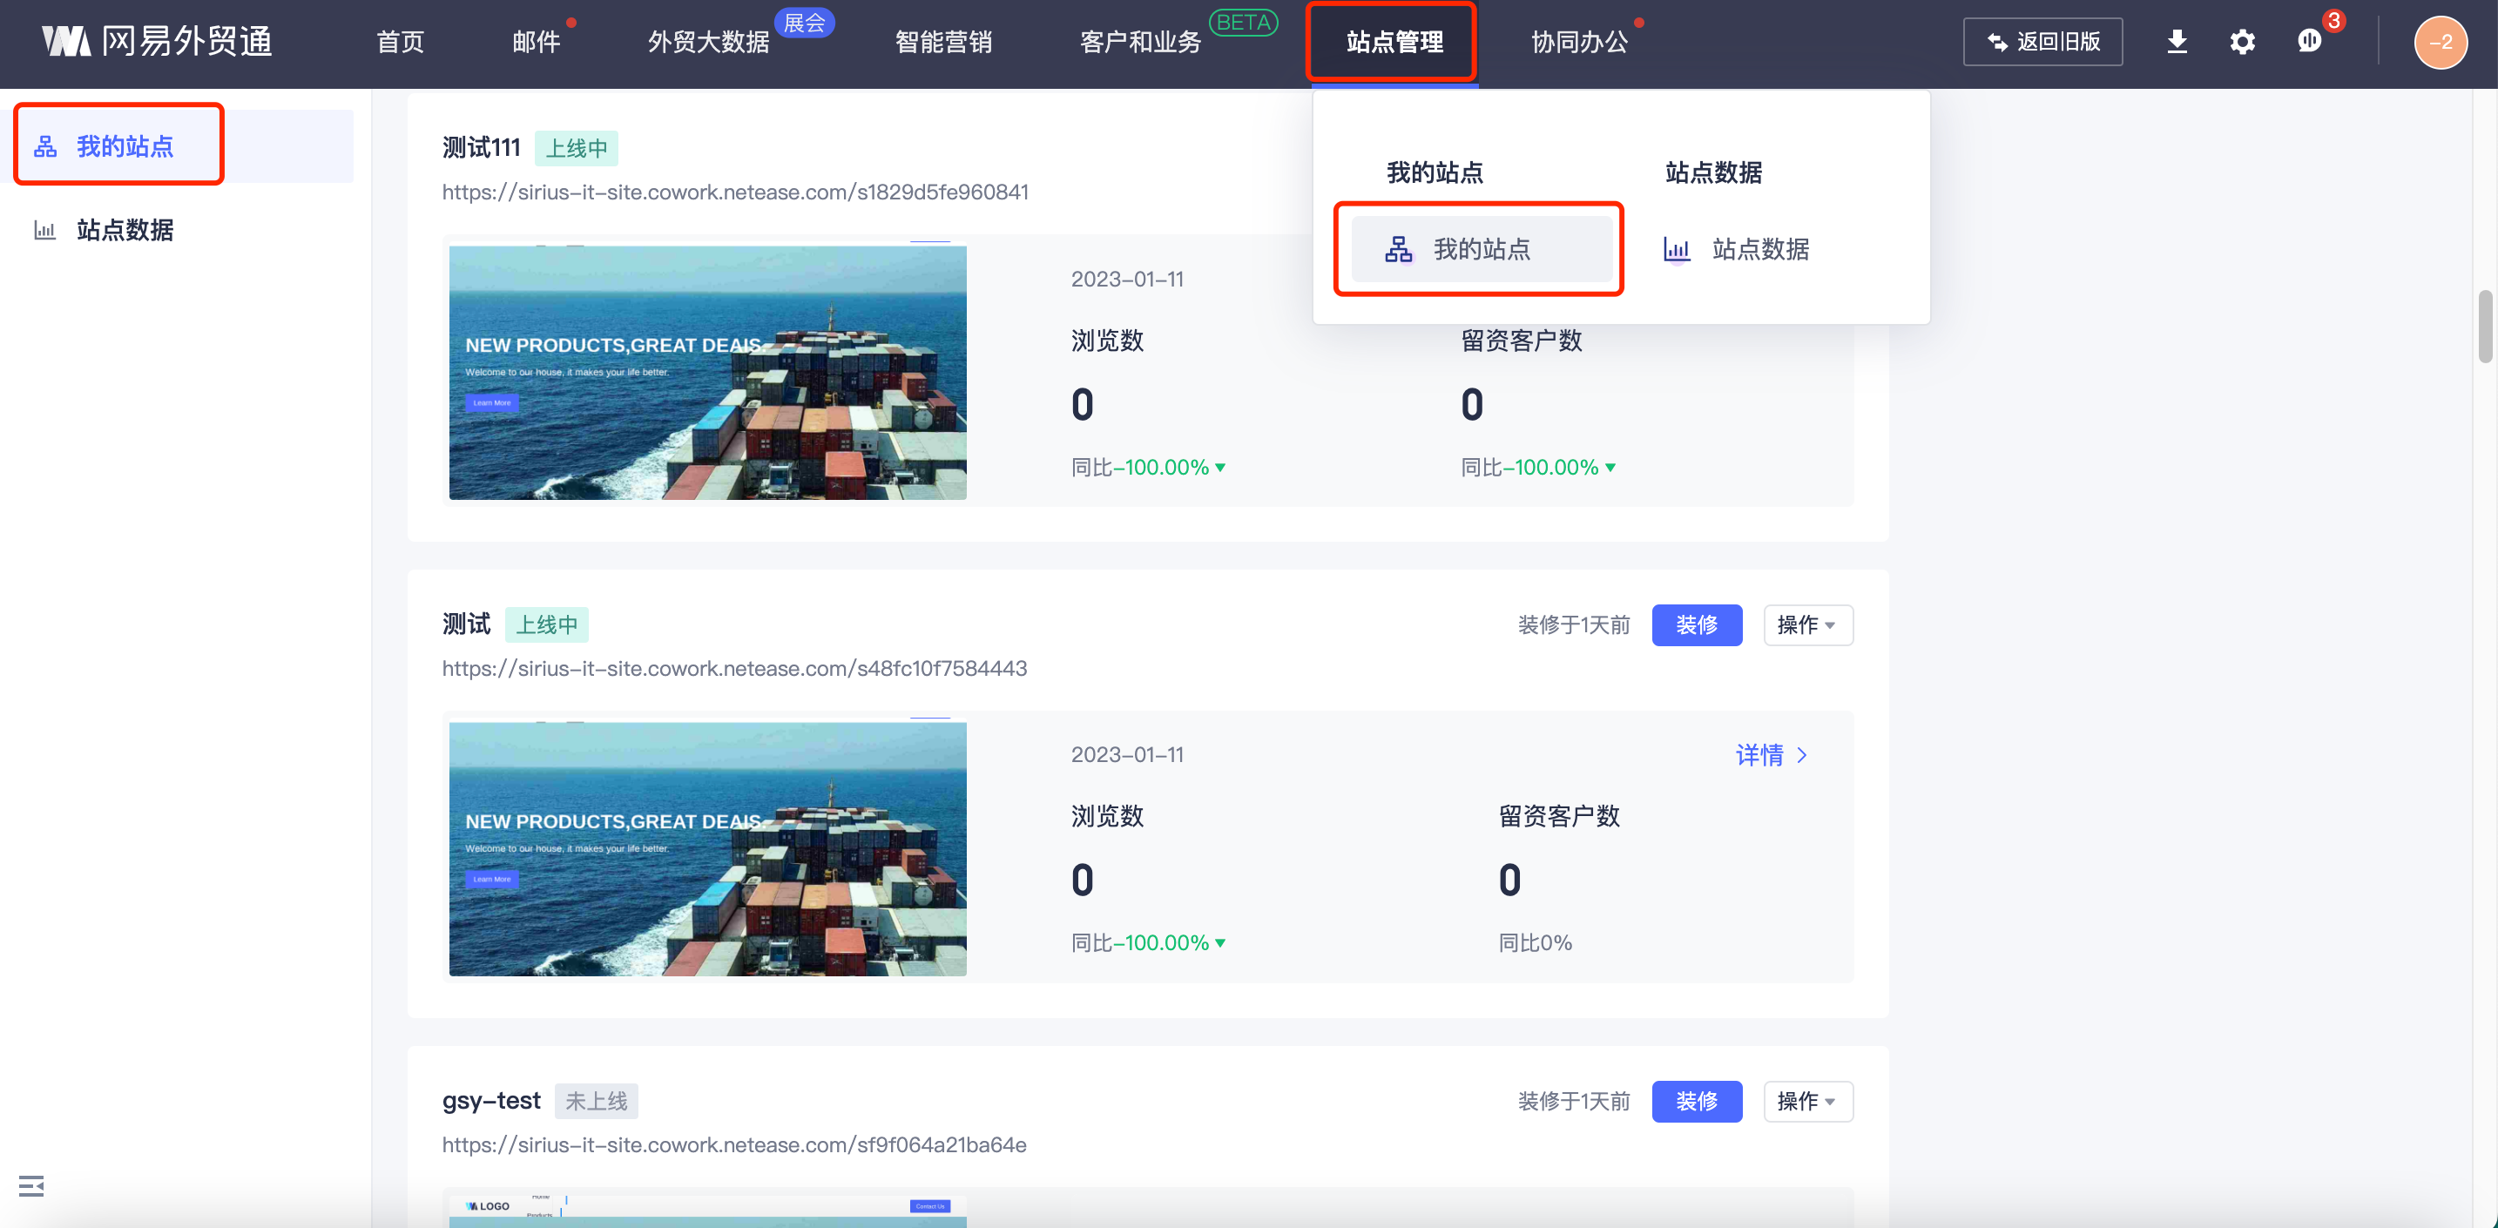The width and height of the screenshot is (2498, 1228).
Task: Open the 外贸大数据 top tab
Action: coord(708,42)
